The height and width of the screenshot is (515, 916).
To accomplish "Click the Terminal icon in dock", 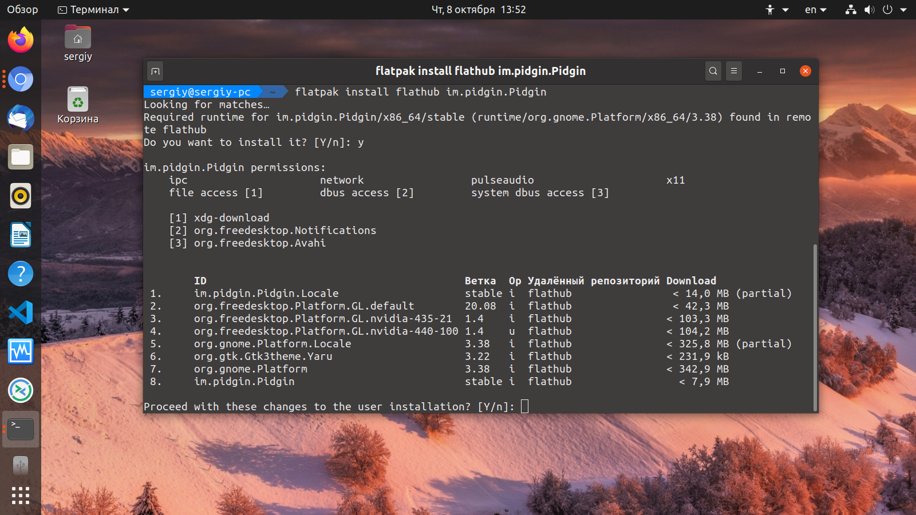I will (x=21, y=429).
